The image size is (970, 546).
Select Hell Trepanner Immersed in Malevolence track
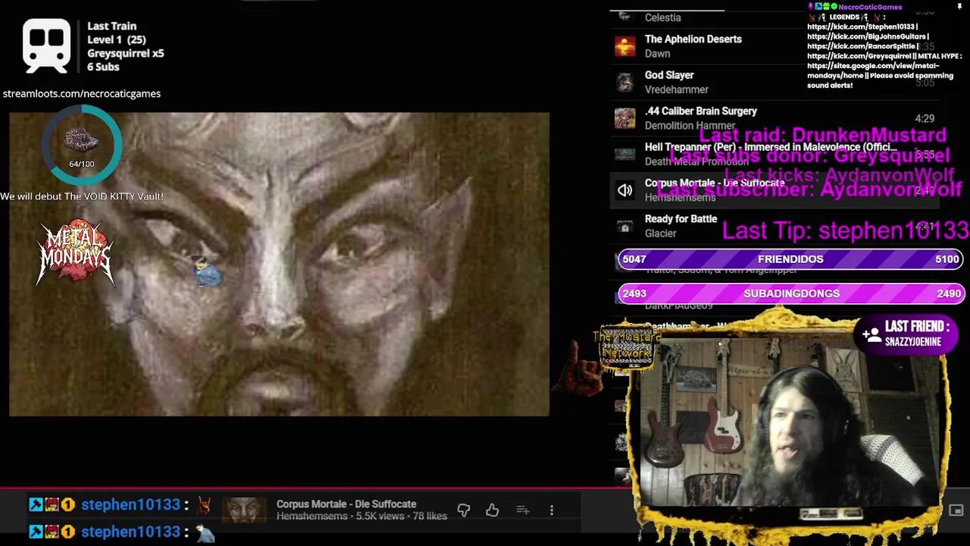tap(771, 147)
